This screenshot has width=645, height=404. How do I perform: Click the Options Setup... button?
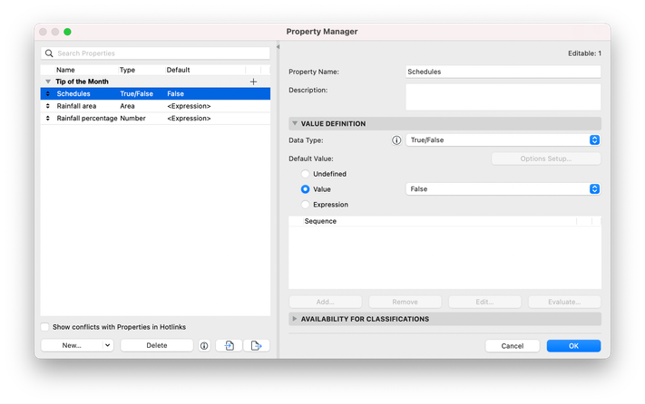(x=546, y=159)
